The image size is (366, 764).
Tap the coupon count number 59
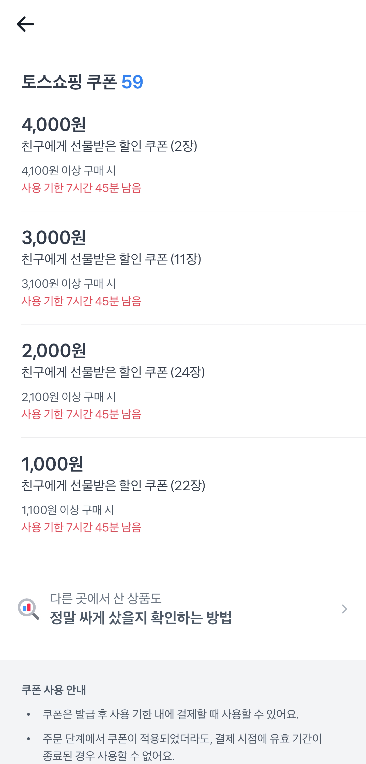[132, 82]
